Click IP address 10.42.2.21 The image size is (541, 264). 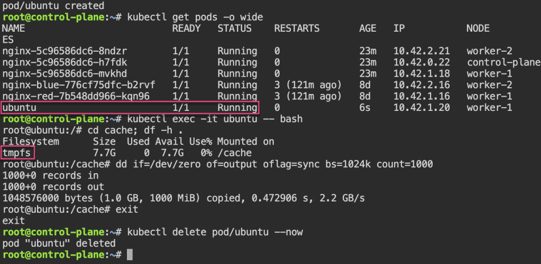click(421, 51)
